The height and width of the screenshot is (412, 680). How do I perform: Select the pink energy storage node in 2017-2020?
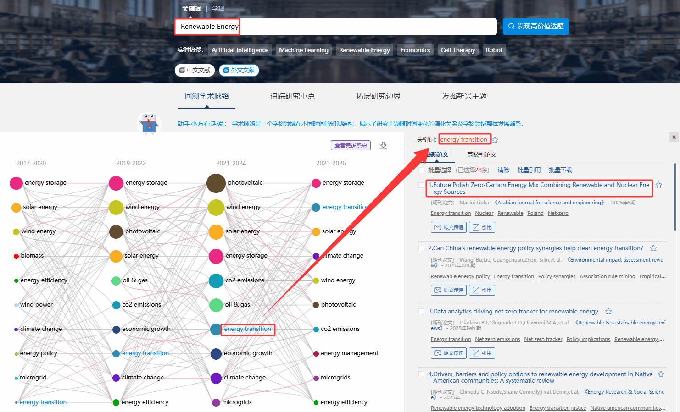click(x=17, y=183)
